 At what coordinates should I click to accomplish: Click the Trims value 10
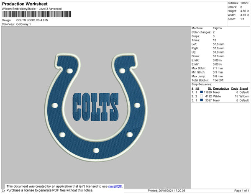pyautogui.click(x=215, y=40)
